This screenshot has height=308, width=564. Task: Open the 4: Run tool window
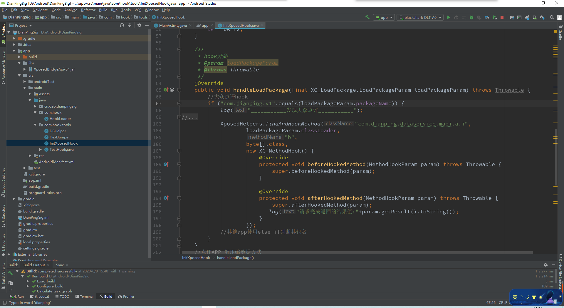(16, 297)
